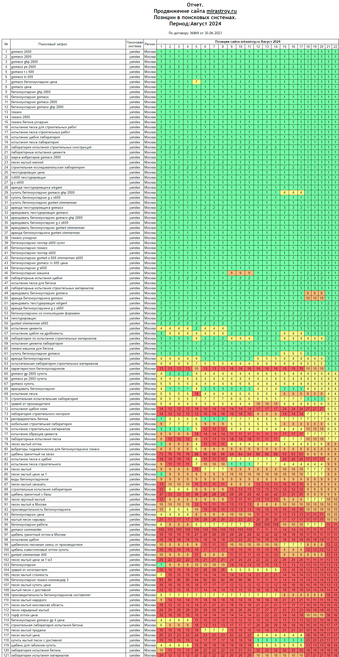Screen dimensions: 339x657
Task: Select the query 'виды бетоноукладчиков'
Action: coord(30,479)
